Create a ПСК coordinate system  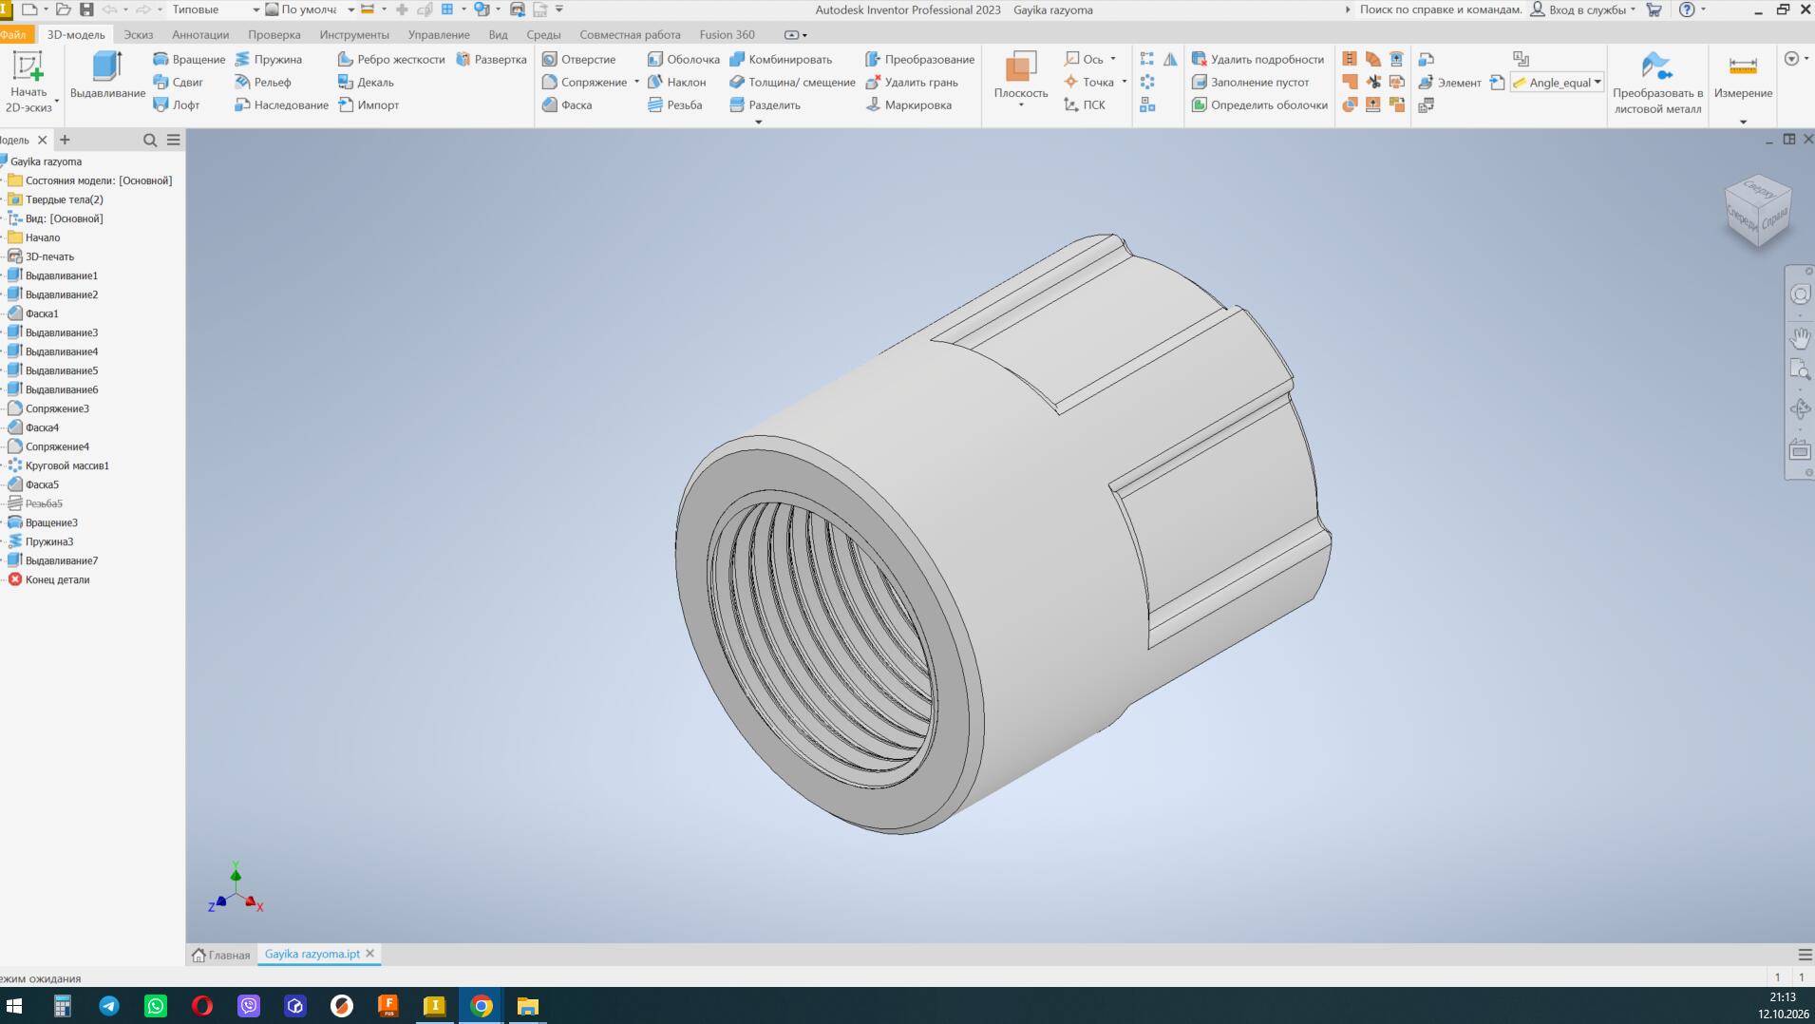[x=1085, y=104]
